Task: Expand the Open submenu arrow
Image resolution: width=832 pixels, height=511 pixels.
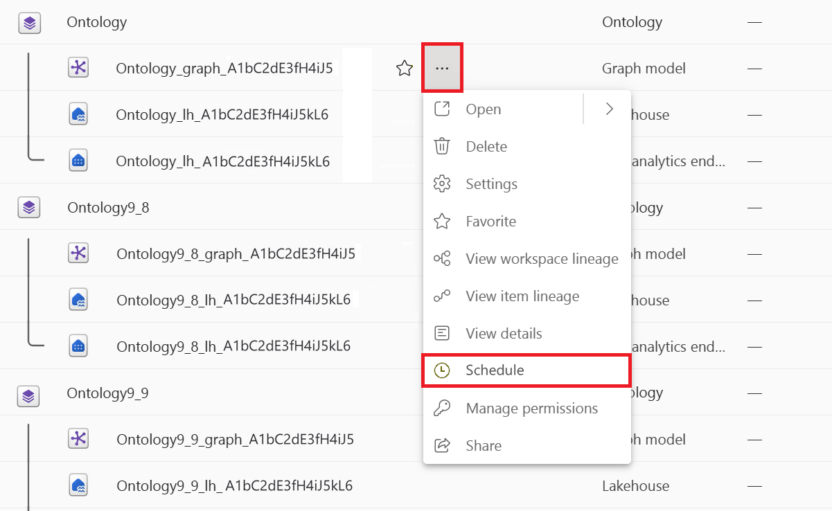Action: [609, 109]
